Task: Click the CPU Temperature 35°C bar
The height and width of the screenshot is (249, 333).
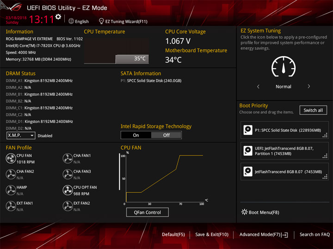Action: coord(132,59)
